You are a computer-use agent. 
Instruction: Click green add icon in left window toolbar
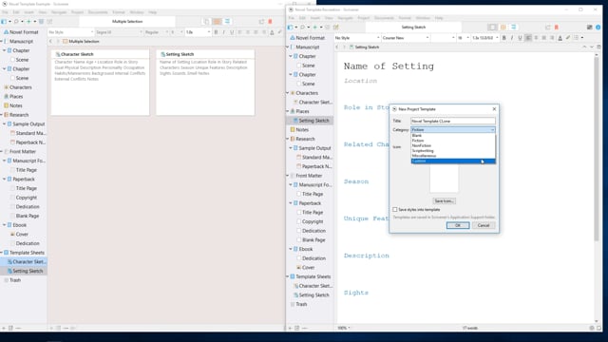(28, 21)
